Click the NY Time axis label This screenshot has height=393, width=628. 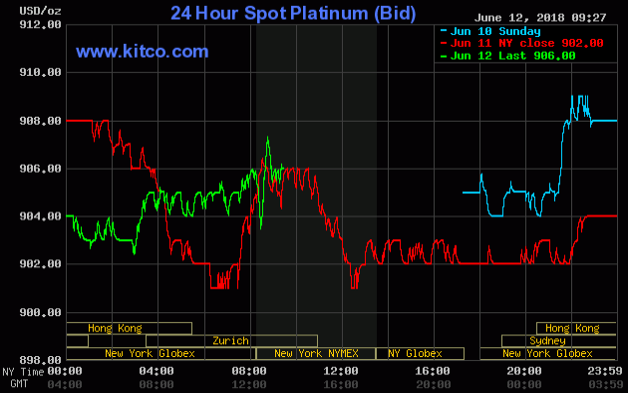pyautogui.click(x=23, y=371)
